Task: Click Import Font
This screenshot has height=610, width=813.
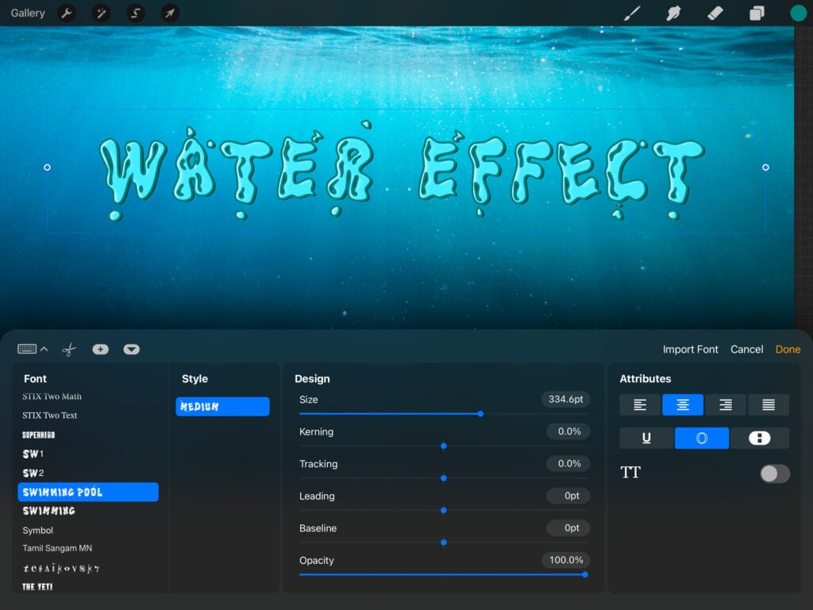Action: pos(690,349)
